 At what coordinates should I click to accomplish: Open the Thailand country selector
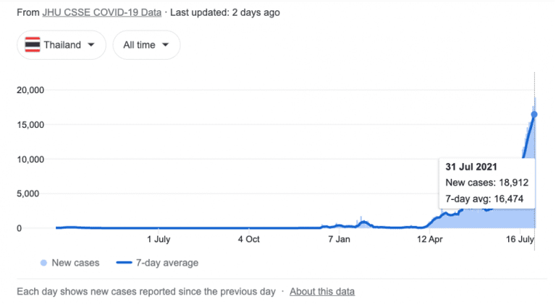(x=62, y=45)
